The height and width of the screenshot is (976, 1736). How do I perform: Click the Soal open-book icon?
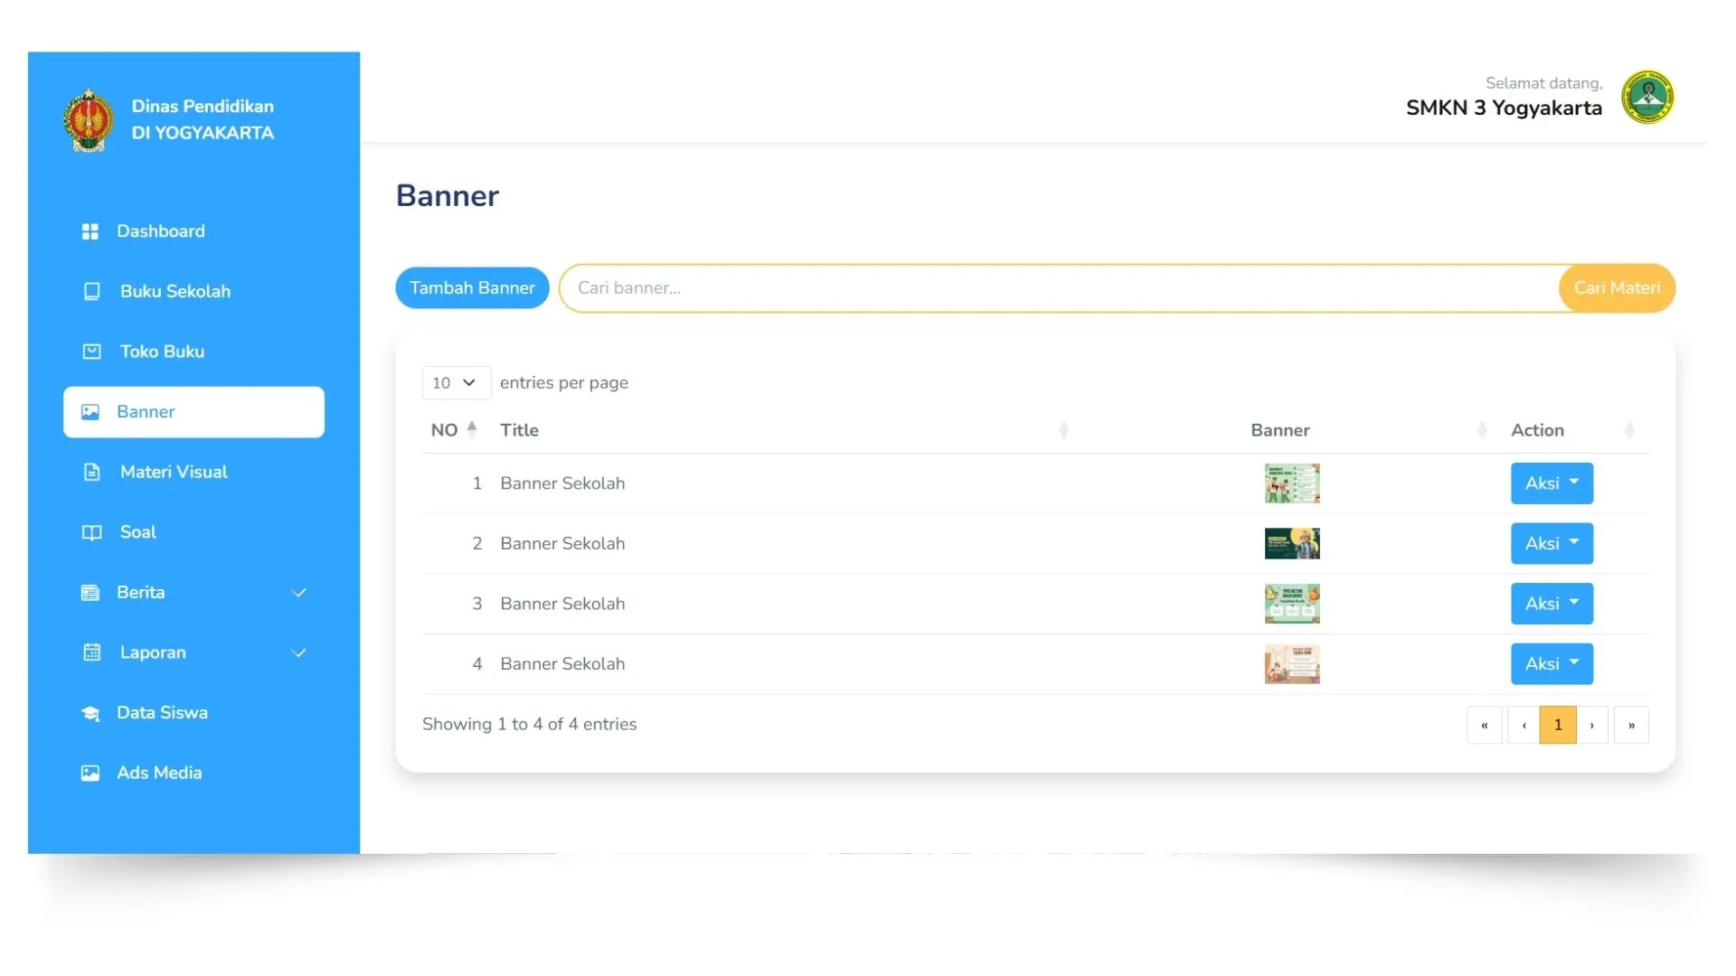[91, 532]
